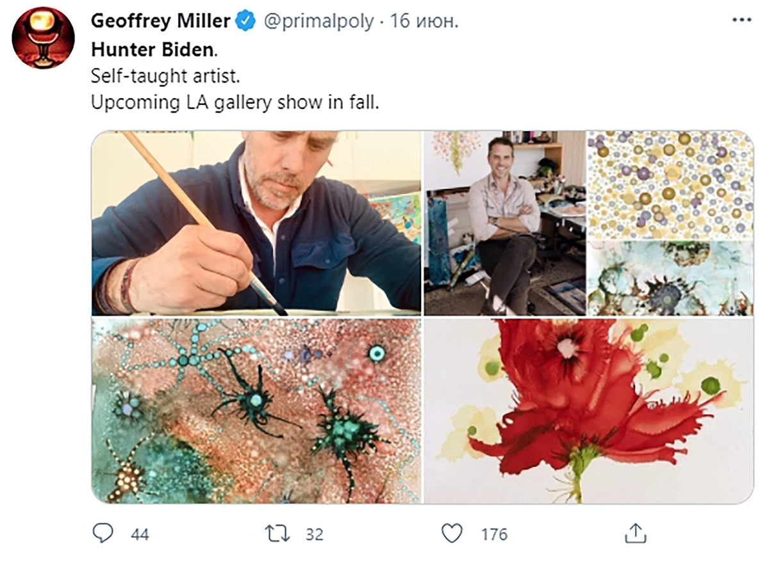Click the @primalpoly handle
Image resolution: width=769 pixels, height=577 pixels.
tap(318, 21)
